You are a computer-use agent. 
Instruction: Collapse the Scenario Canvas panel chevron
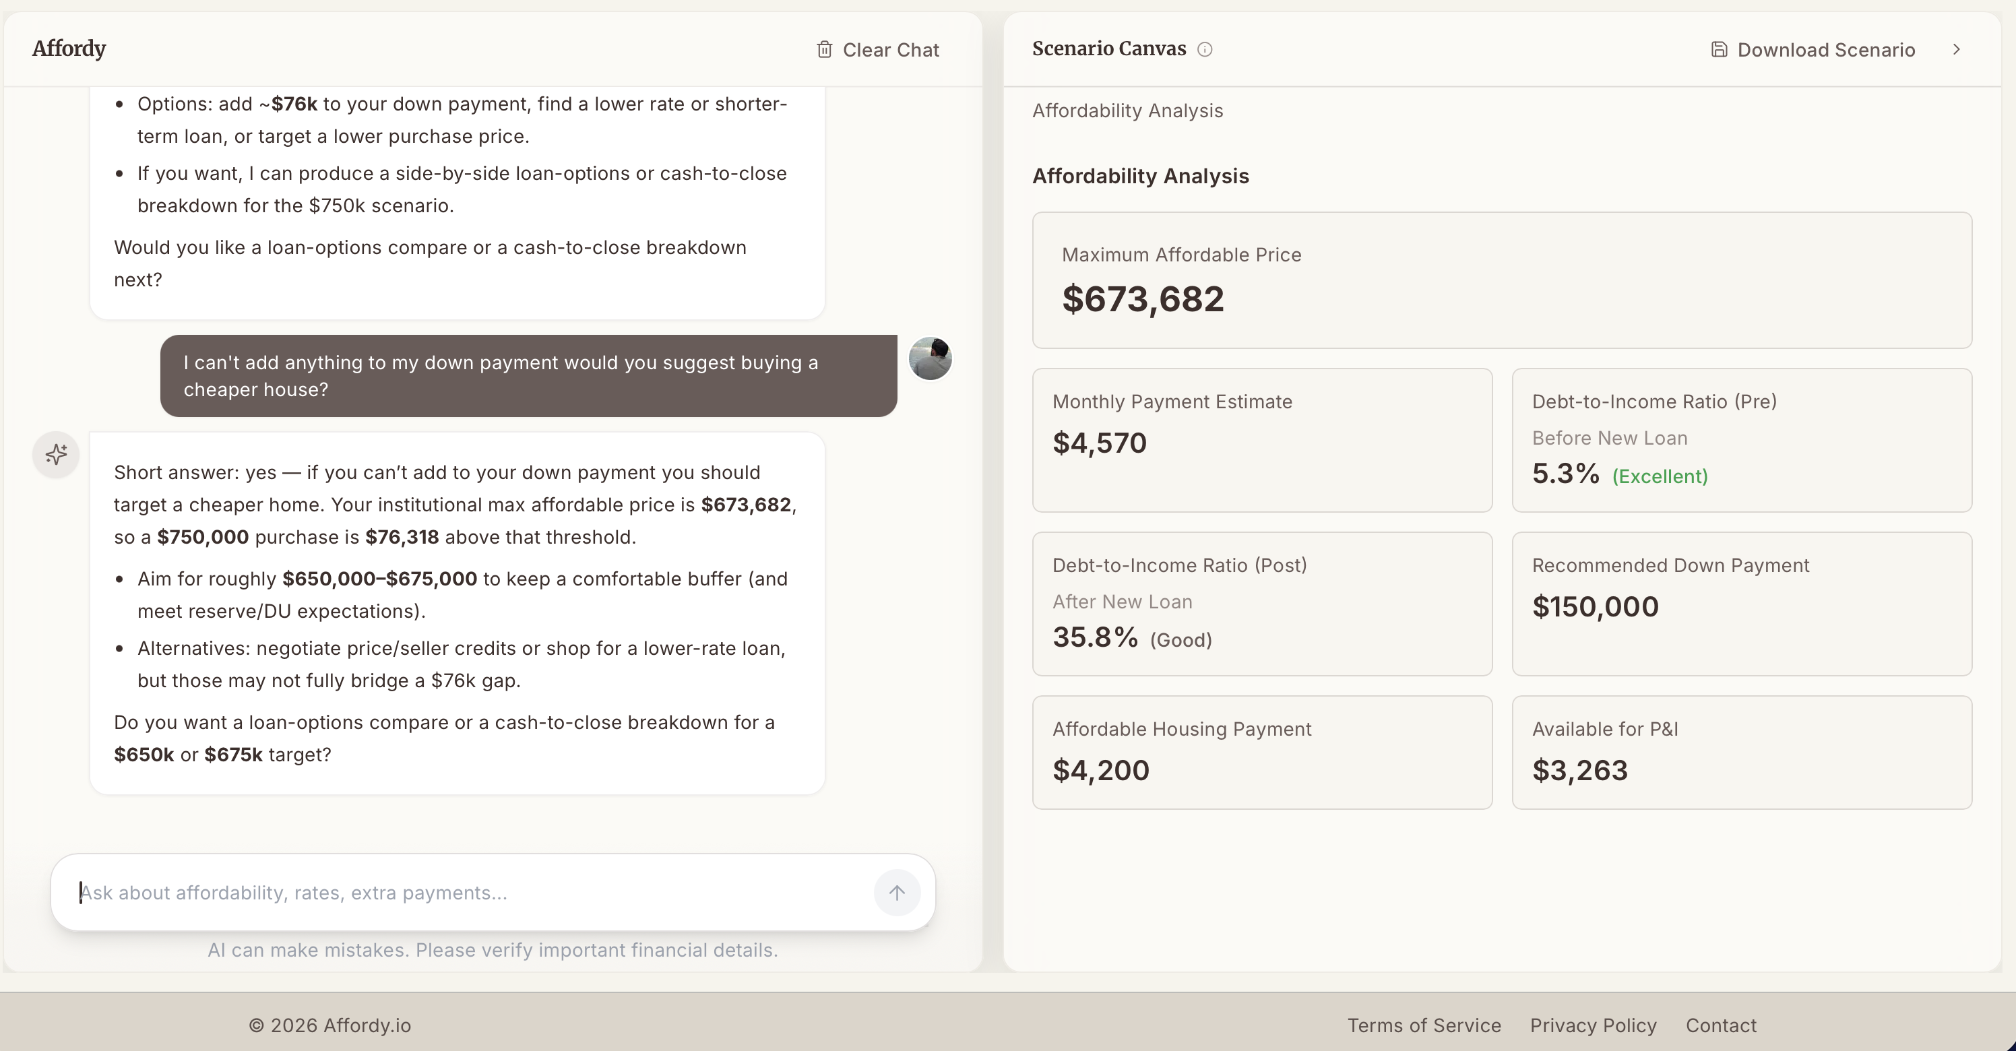tap(1957, 49)
